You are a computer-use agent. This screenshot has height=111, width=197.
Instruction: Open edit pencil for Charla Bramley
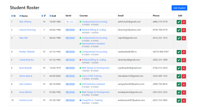[x=179, y=60]
